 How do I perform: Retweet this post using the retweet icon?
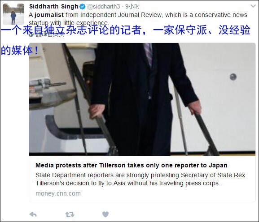pos(70,214)
